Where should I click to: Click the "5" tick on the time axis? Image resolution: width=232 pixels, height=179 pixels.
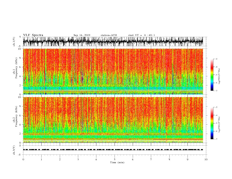pos(115,159)
